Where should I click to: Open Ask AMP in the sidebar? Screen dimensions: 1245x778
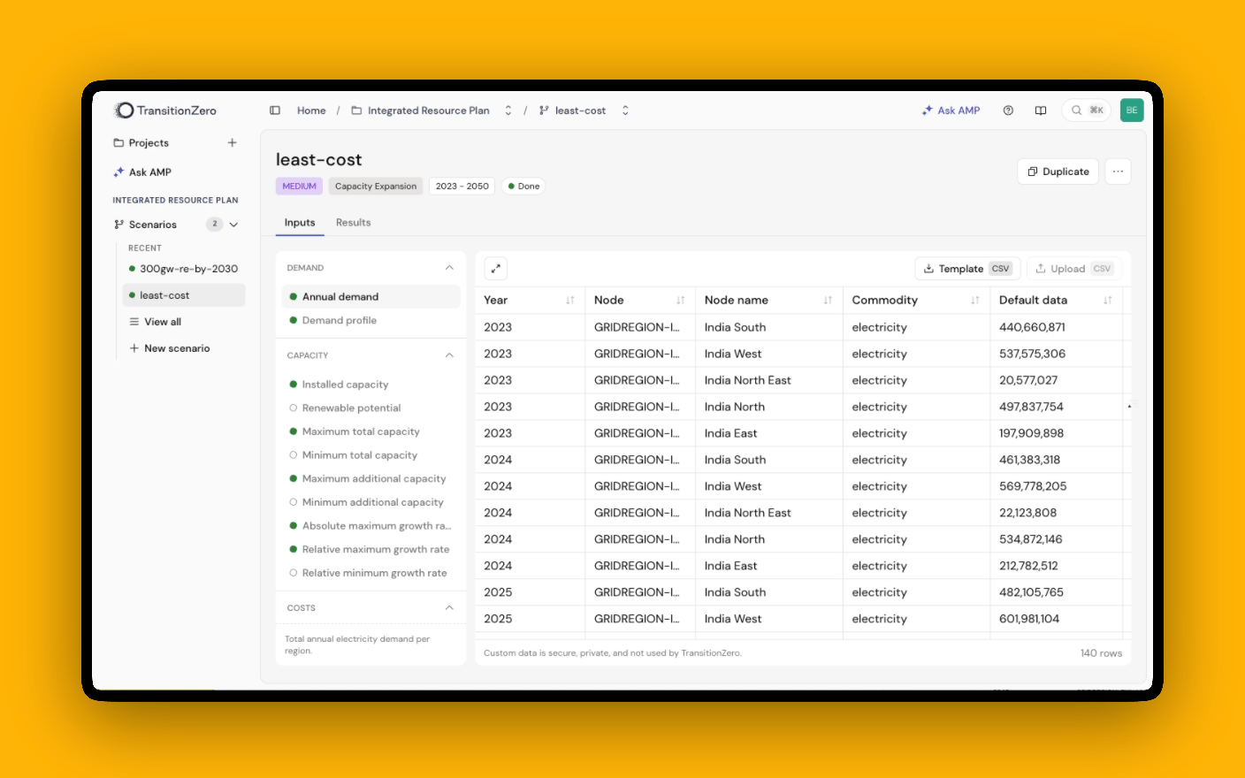[141, 172]
